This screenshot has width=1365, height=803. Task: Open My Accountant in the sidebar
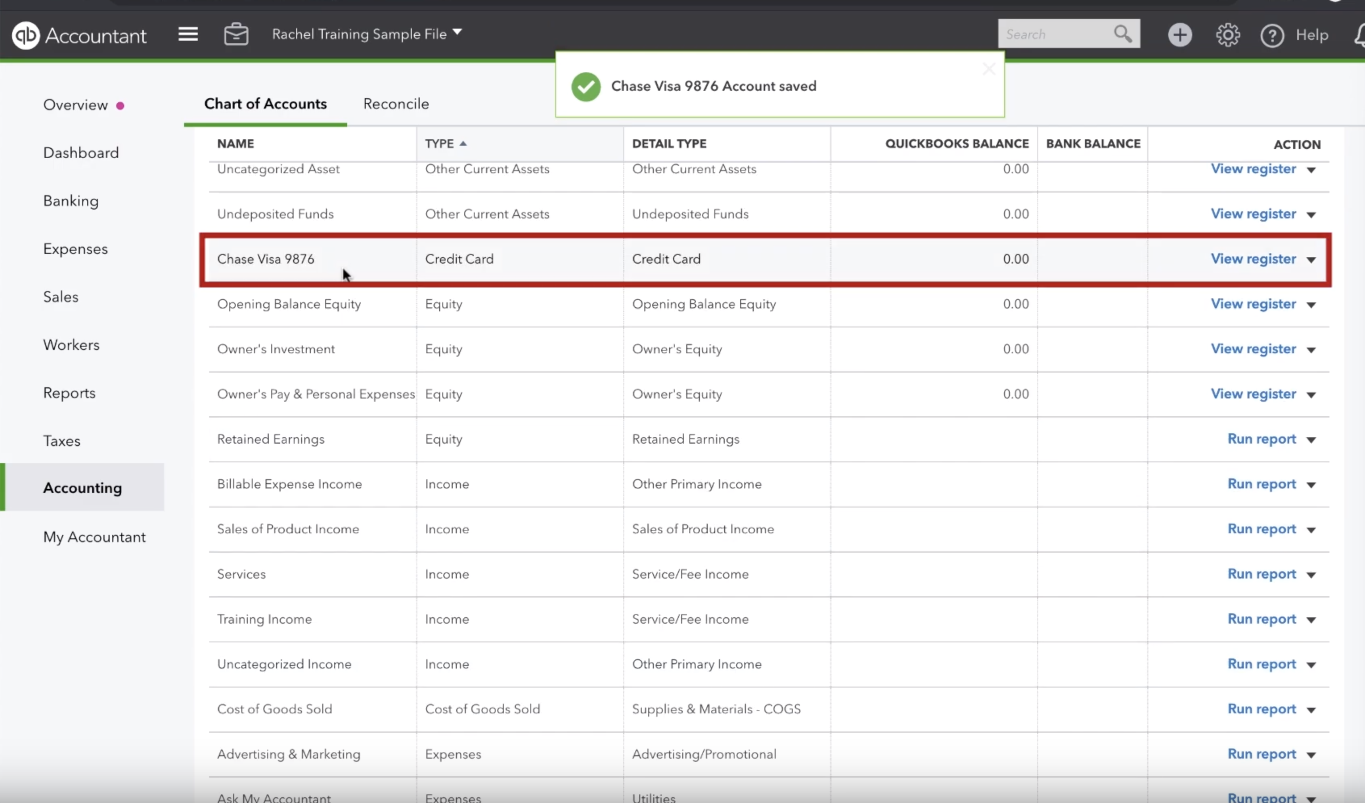coord(94,537)
